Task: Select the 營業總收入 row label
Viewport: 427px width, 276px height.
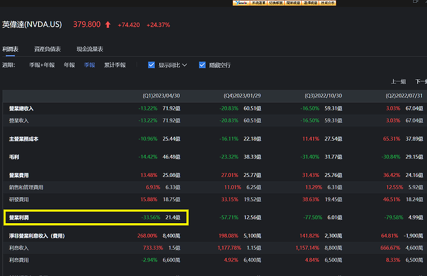Action: click(21, 109)
